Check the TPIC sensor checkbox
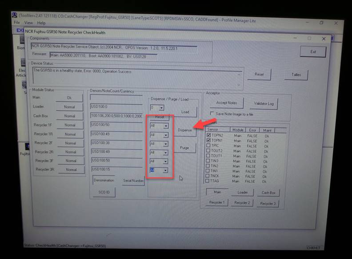The height and width of the screenshot is (259, 352). [x=208, y=145]
